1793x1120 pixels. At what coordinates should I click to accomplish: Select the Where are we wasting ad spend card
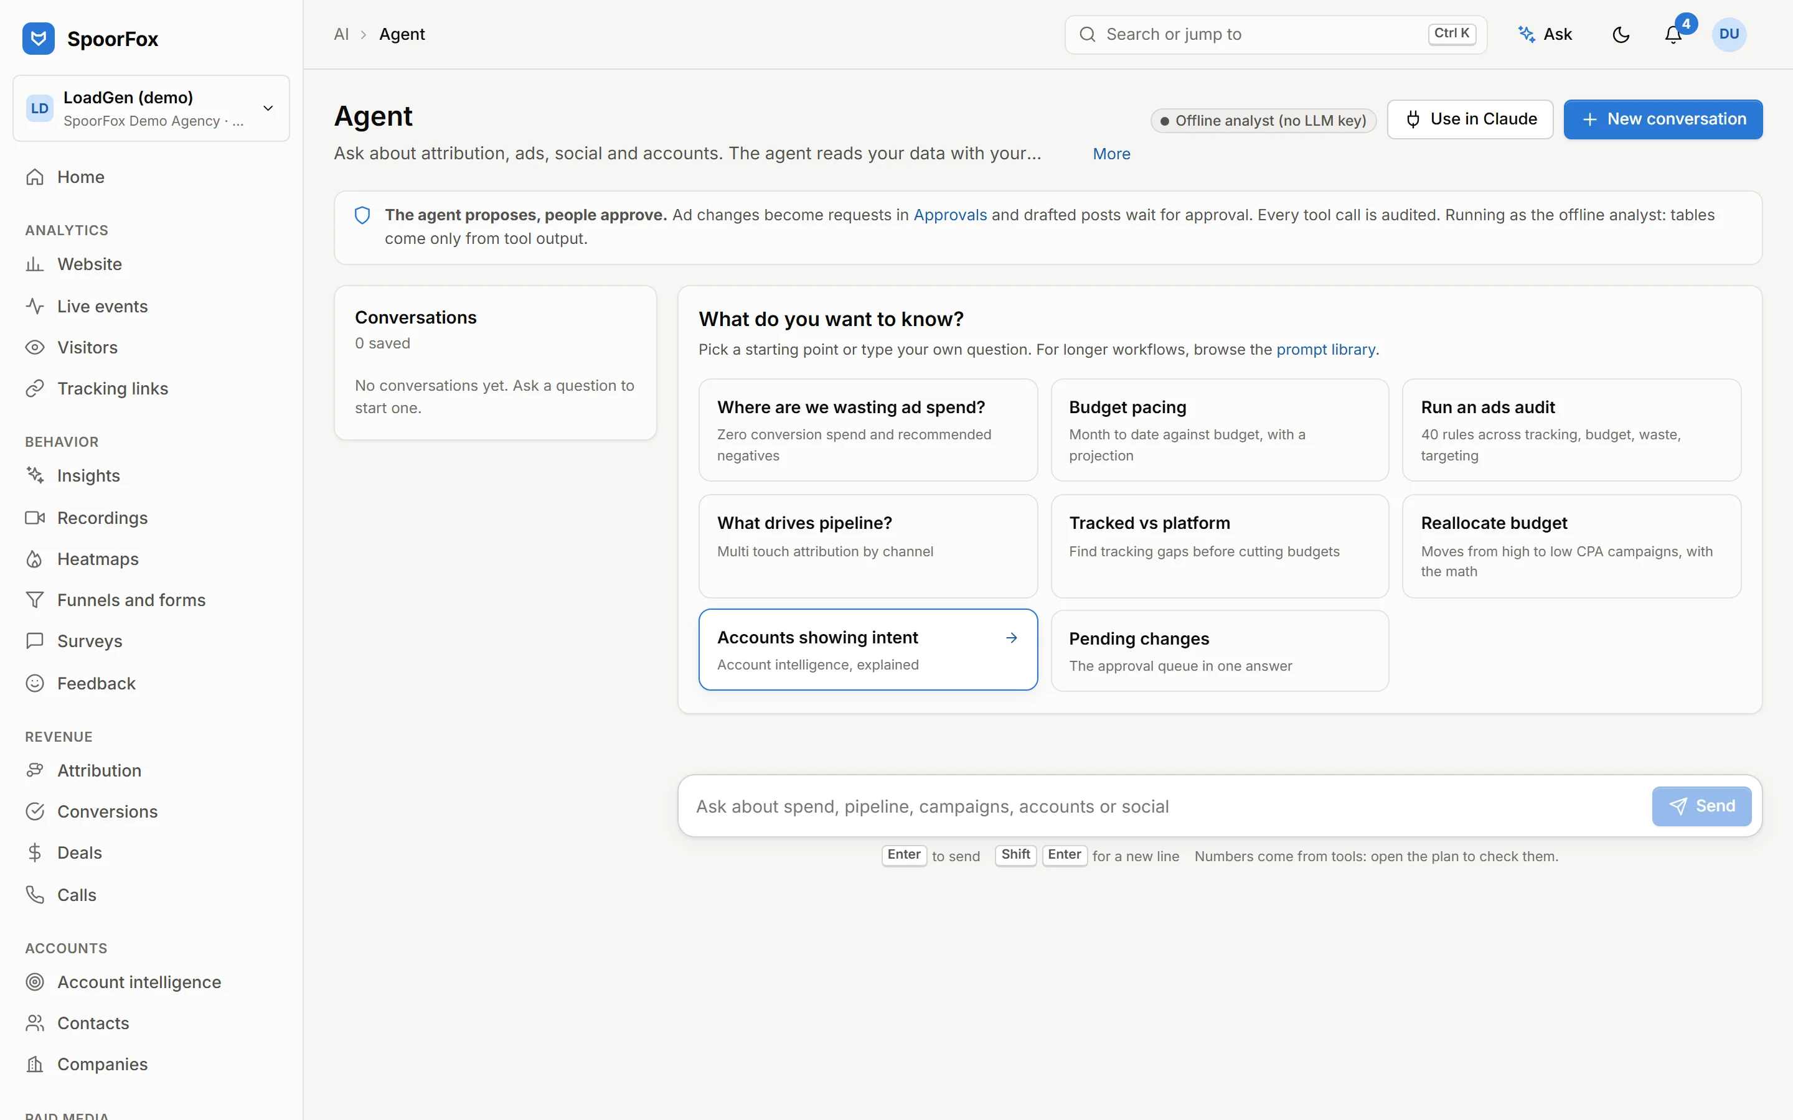tap(868, 431)
